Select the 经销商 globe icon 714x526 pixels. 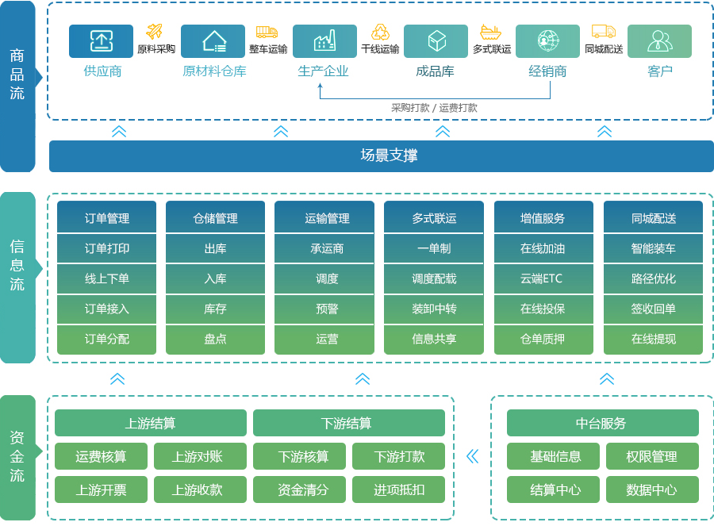pyautogui.click(x=547, y=41)
